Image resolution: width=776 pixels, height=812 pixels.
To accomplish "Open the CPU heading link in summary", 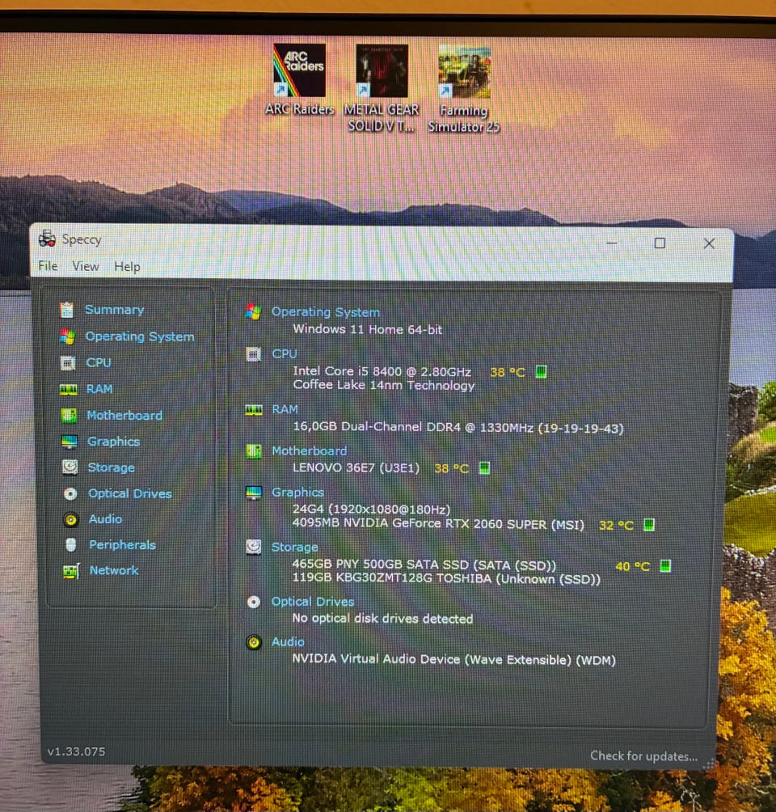I will (285, 353).
